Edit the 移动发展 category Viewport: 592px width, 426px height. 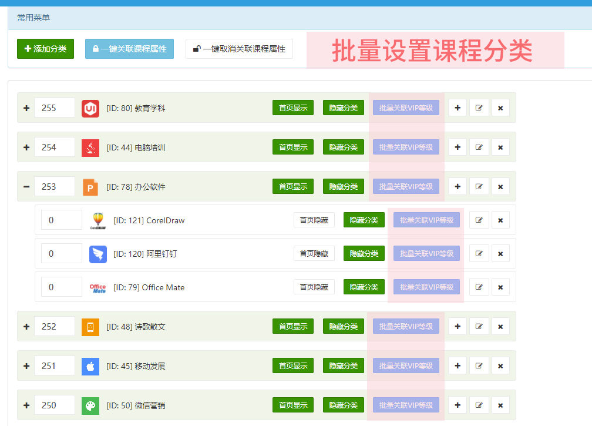(479, 365)
